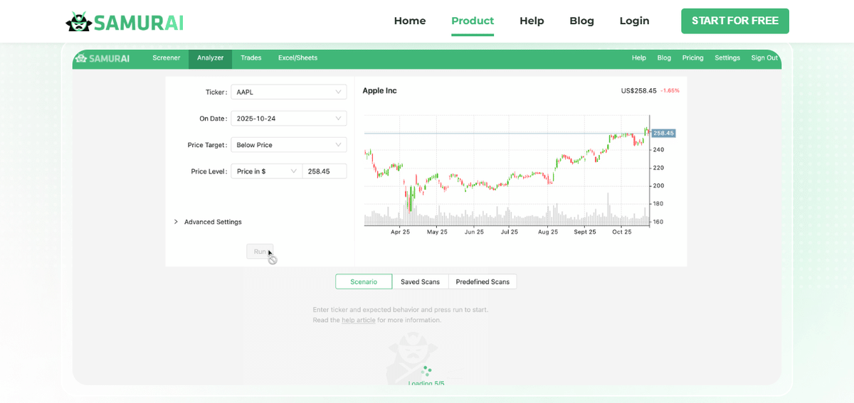Click the price level field 258.45
Viewport: 854px width, 403px height.
[x=325, y=171]
